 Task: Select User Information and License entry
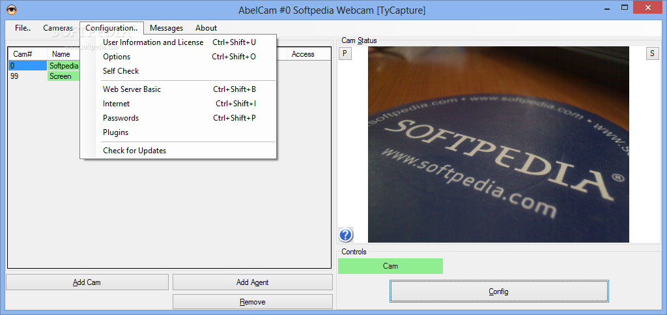point(178,42)
